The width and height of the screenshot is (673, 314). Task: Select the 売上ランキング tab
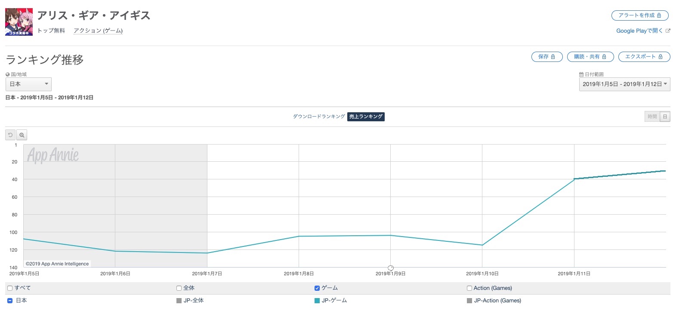(366, 117)
